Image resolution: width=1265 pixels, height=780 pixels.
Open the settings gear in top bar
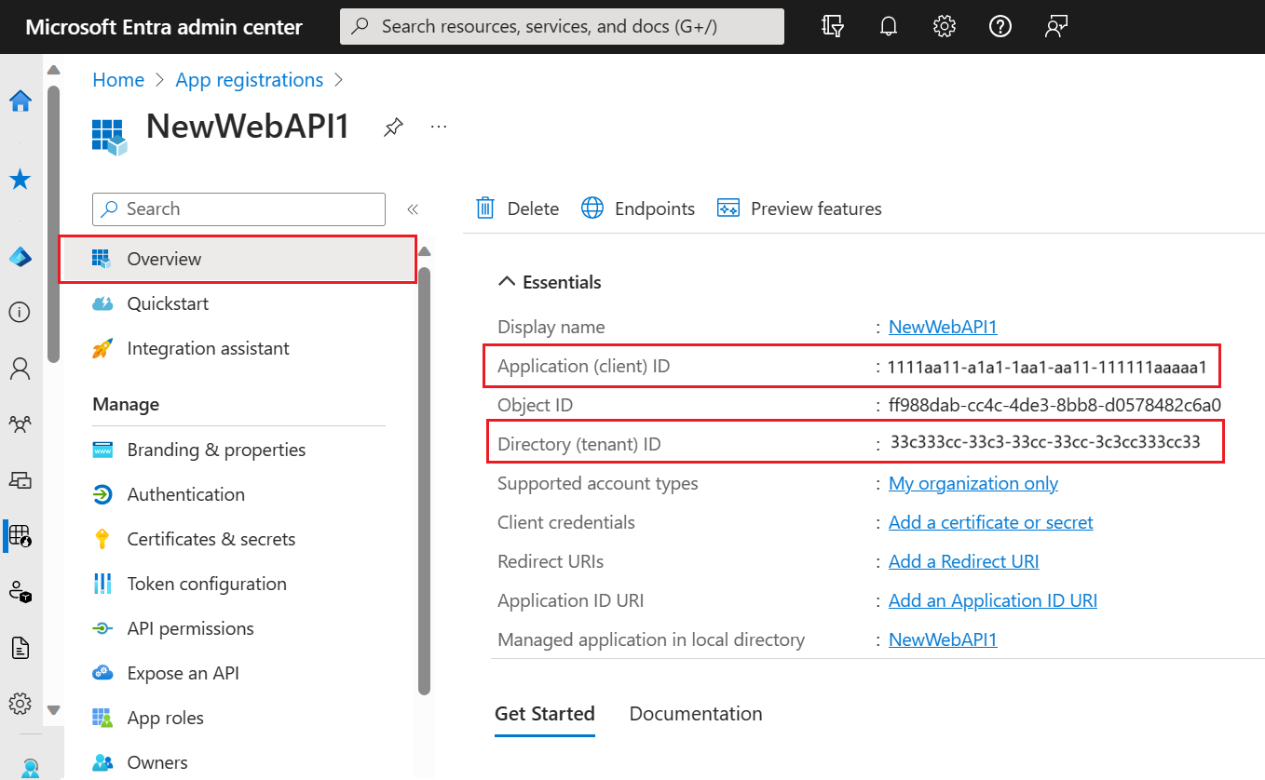pyautogui.click(x=945, y=27)
